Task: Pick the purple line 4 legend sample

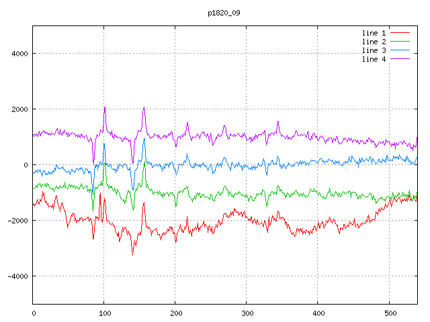Action: (x=400, y=59)
